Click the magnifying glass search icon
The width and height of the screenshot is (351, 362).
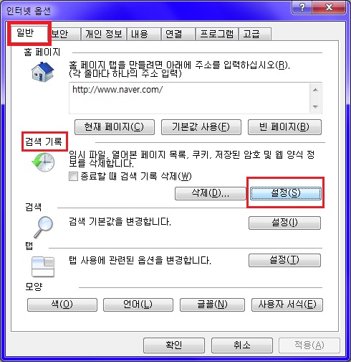[44, 227]
